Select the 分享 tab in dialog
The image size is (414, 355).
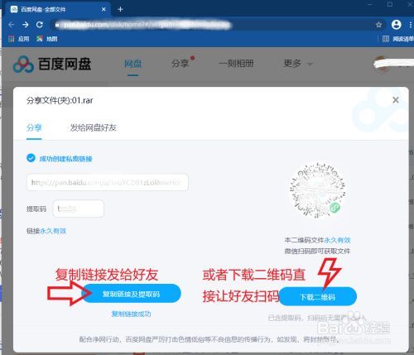click(34, 127)
